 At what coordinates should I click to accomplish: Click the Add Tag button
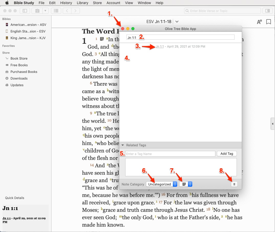pyautogui.click(x=227, y=154)
